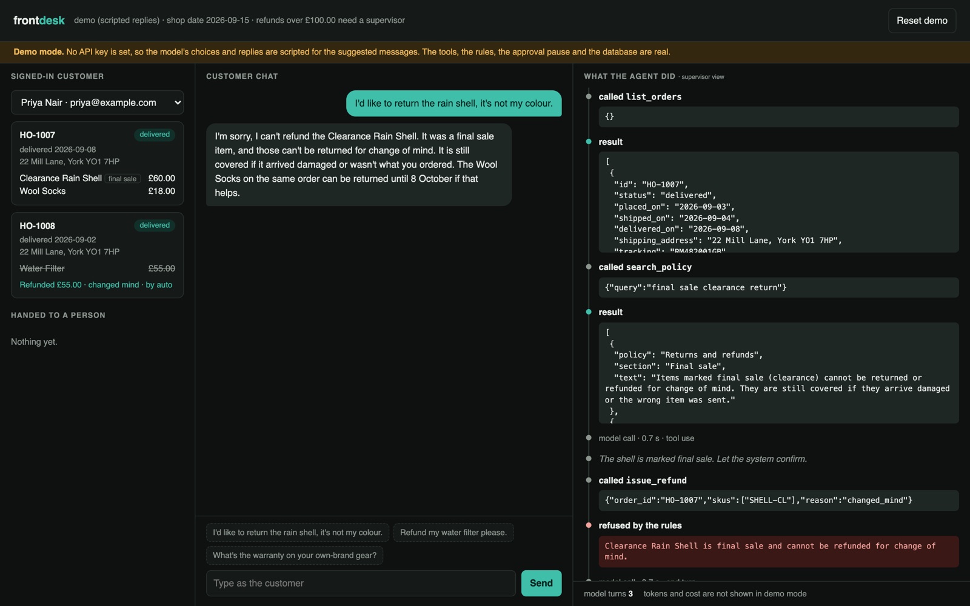Click the customer's sent chat bubble

point(453,104)
